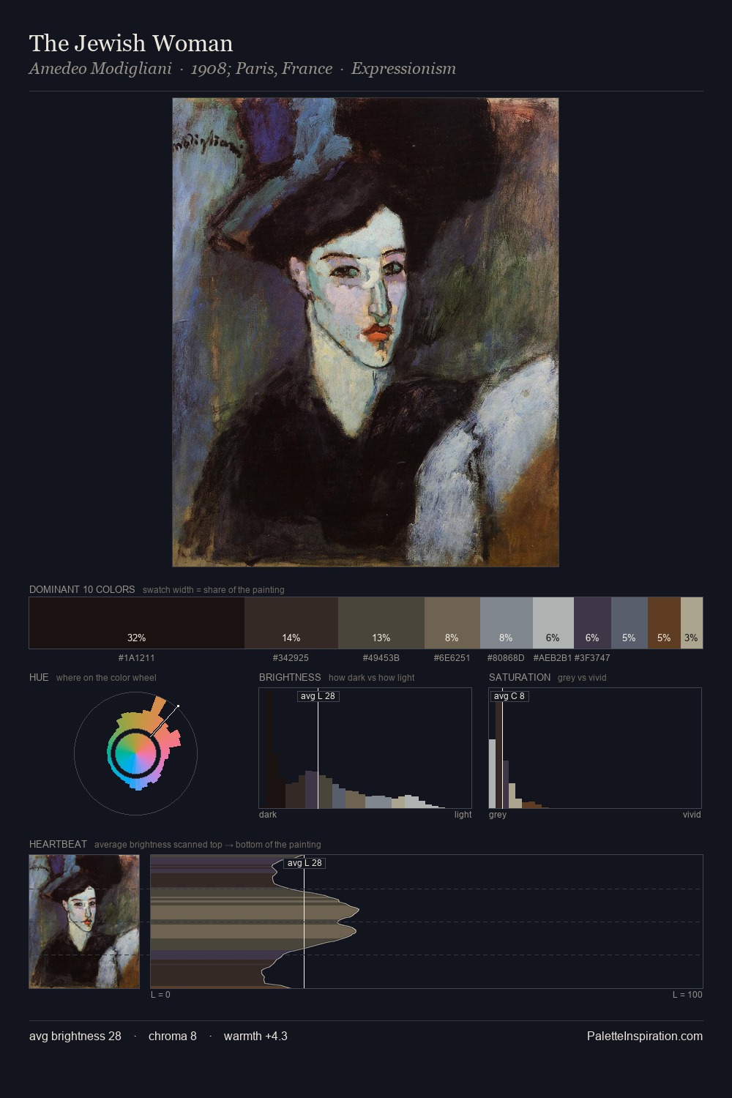Image resolution: width=732 pixels, height=1098 pixels.
Task: Click hex code #342925 label
Action: (x=291, y=657)
